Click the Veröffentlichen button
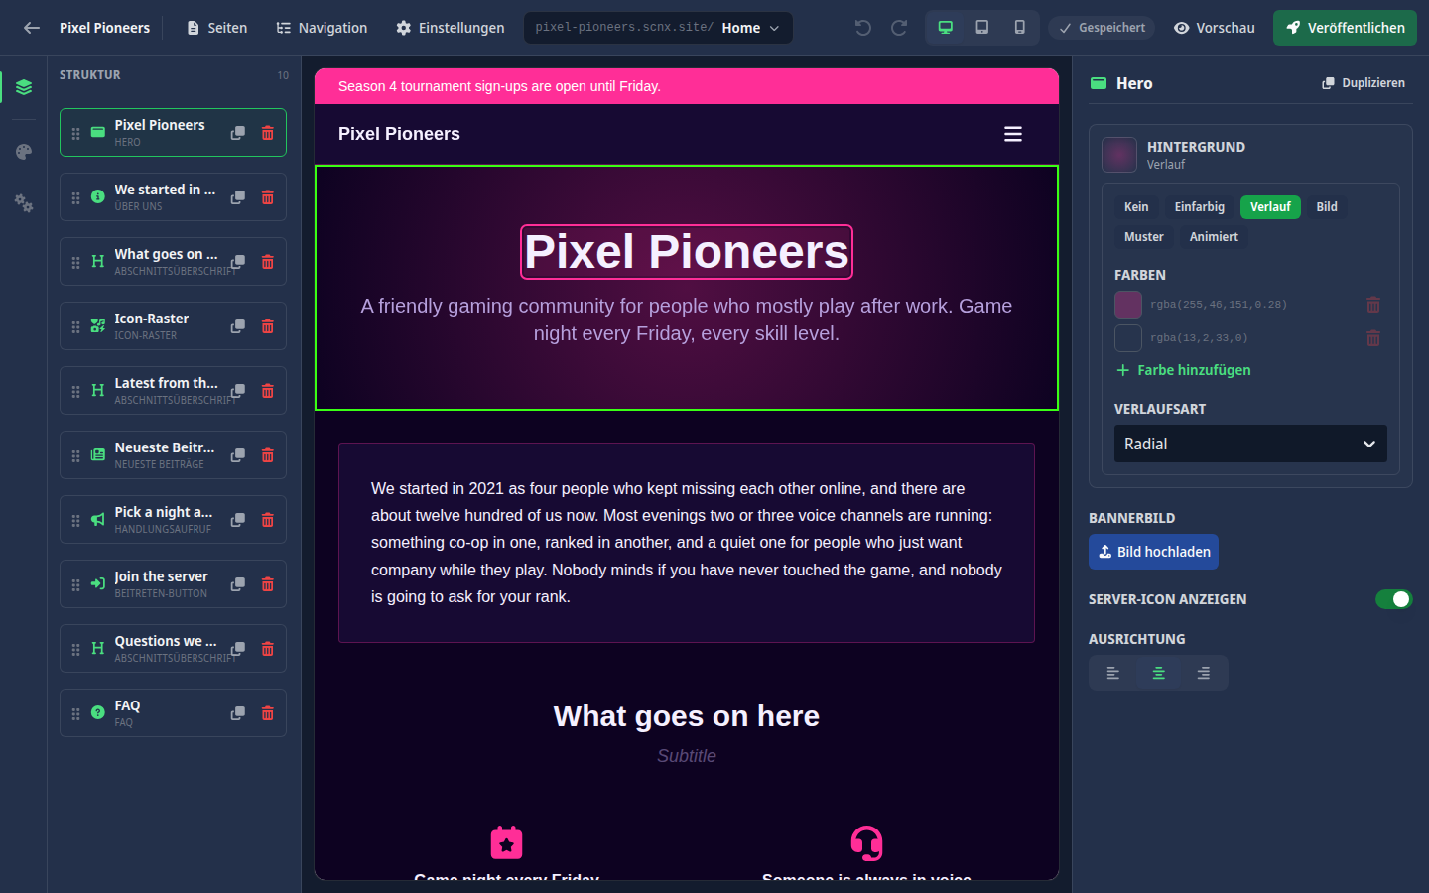1429x893 pixels. pyautogui.click(x=1345, y=28)
